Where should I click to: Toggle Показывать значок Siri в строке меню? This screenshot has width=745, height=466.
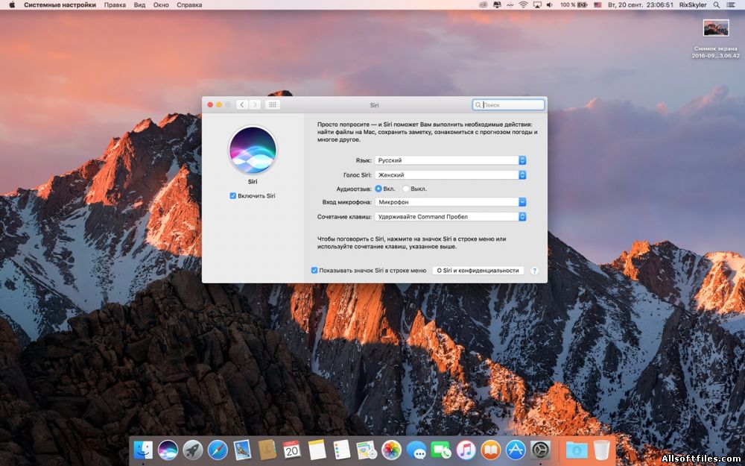click(314, 270)
